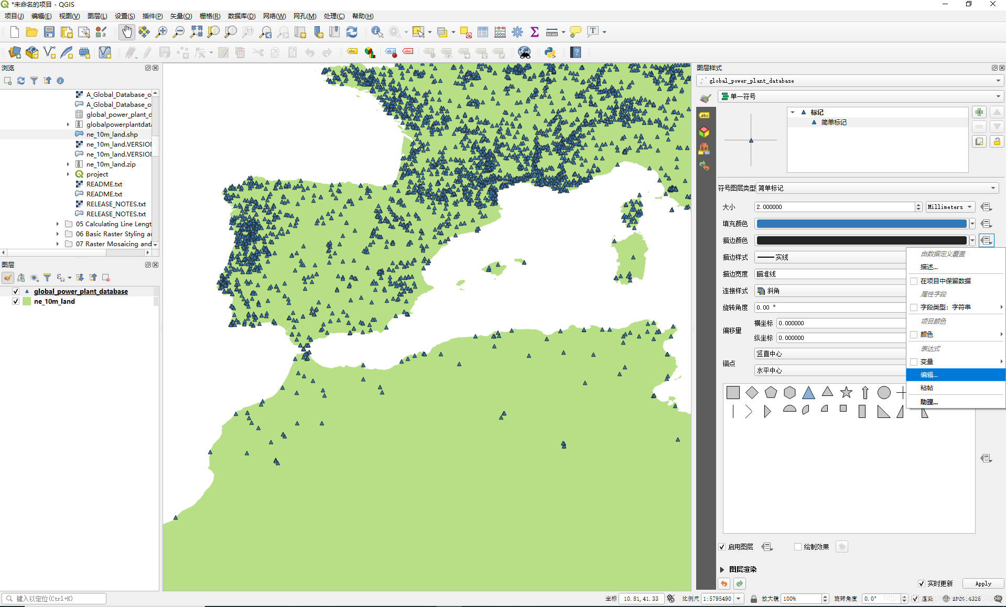This screenshot has height=607, width=1006.
Task: Open the symbol layer type 简单标记 dropdown
Action: 878,188
